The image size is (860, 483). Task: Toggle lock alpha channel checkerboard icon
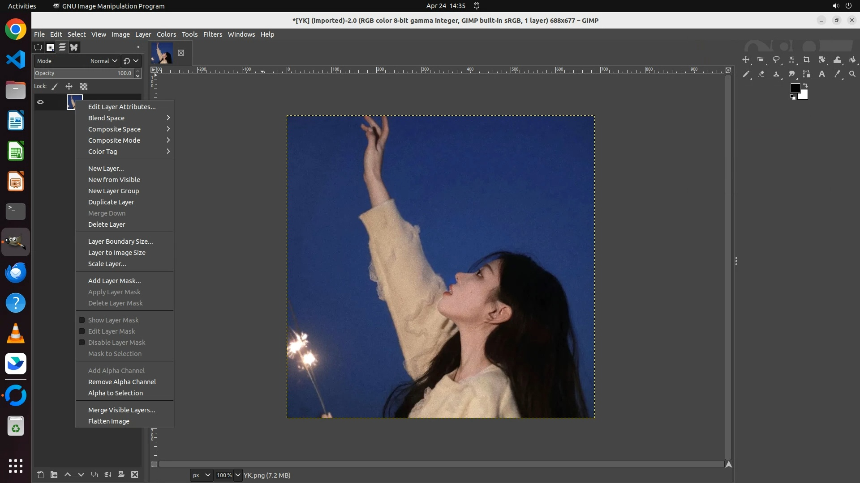tap(84, 86)
